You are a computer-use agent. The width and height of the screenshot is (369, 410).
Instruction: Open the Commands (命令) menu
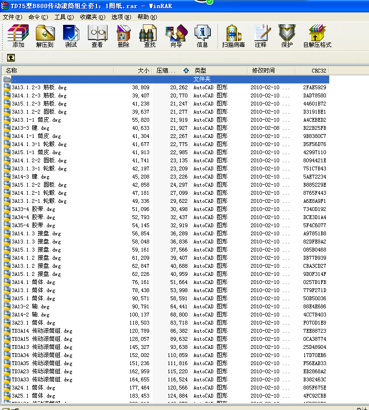pyautogui.click(x=38, y=17)
